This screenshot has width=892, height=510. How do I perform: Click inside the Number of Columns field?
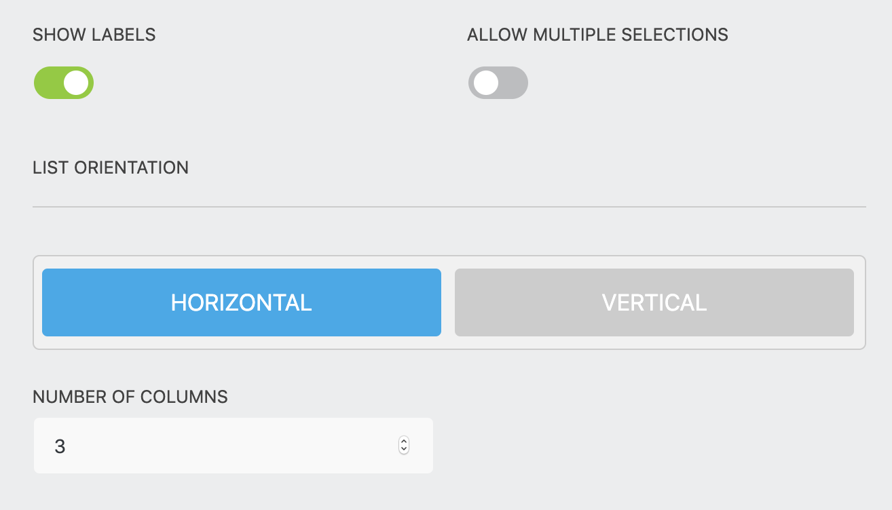coord(204,446)
